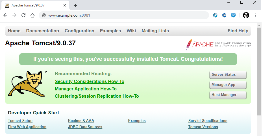This screenshot has height=136, width=263.
Task: Open the blue hexagon extension icon
Action: (215, 15)
